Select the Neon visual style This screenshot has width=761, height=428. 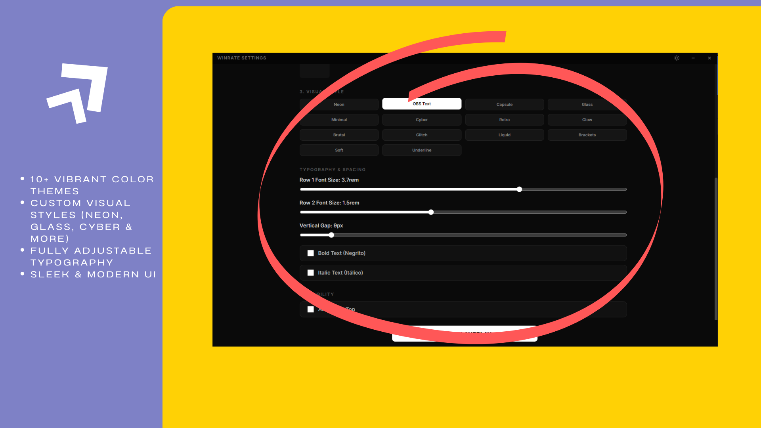[339, 104]
